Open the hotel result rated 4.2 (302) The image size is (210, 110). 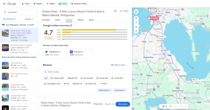[19, 65]
